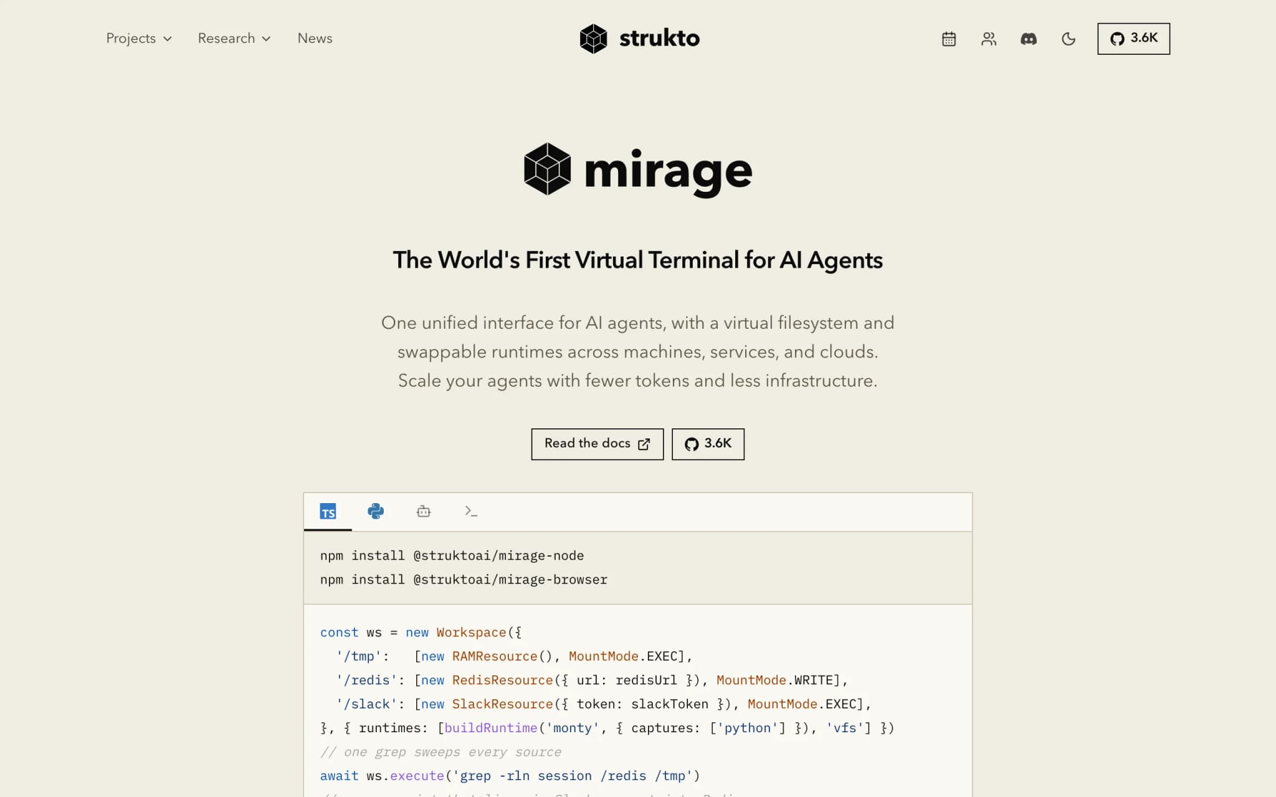Click the line 'swappable runtimes across machines, services, and clouds.'
Screen dimensions: 1276x797
[637, 352]
